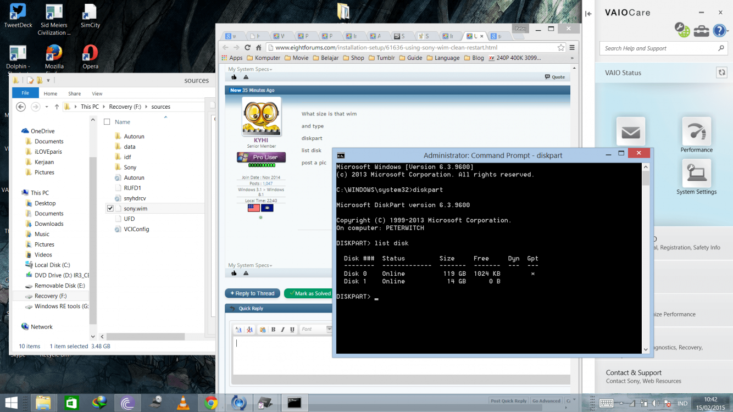The width and height of the screenshot is (733, 412).
Task: Expand the Font dropdown in Quick Reply
Action: [329, 329]
